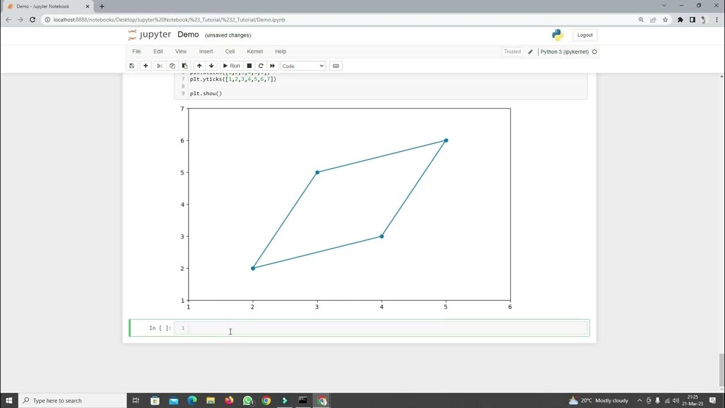Open the browser three-dot menu
This screenshot has width=725, height=408.
click(717, 19)
